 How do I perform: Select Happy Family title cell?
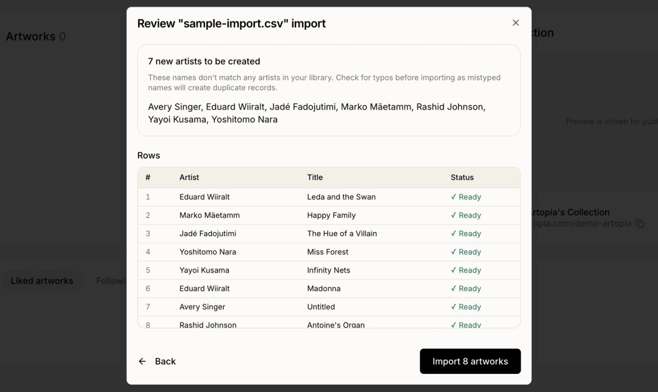(331, 215)
